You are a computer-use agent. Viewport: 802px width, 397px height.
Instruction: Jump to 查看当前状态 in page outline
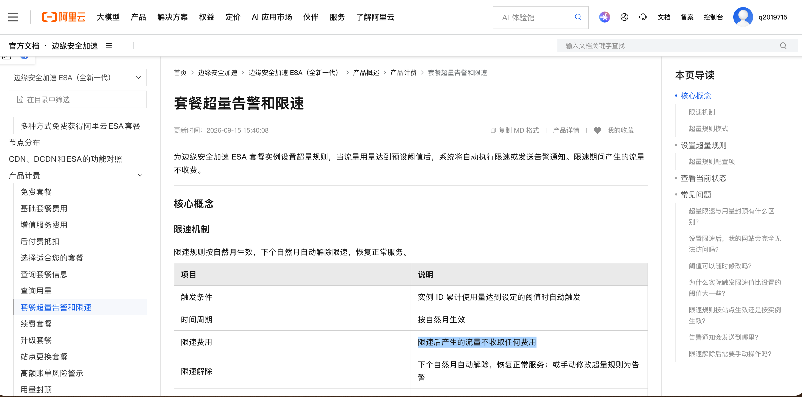[703, 178]
